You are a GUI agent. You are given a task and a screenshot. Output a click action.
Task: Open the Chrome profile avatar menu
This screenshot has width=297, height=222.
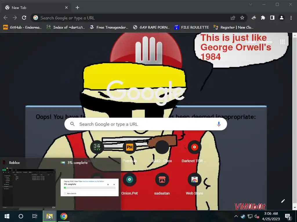[x=282, y=18]
